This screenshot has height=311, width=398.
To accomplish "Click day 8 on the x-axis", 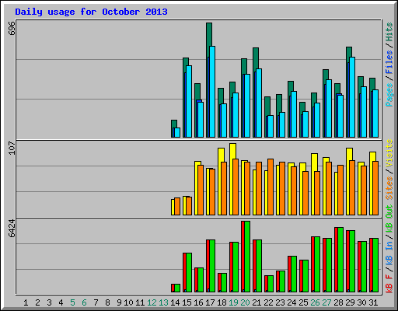I will click(107, 302).
